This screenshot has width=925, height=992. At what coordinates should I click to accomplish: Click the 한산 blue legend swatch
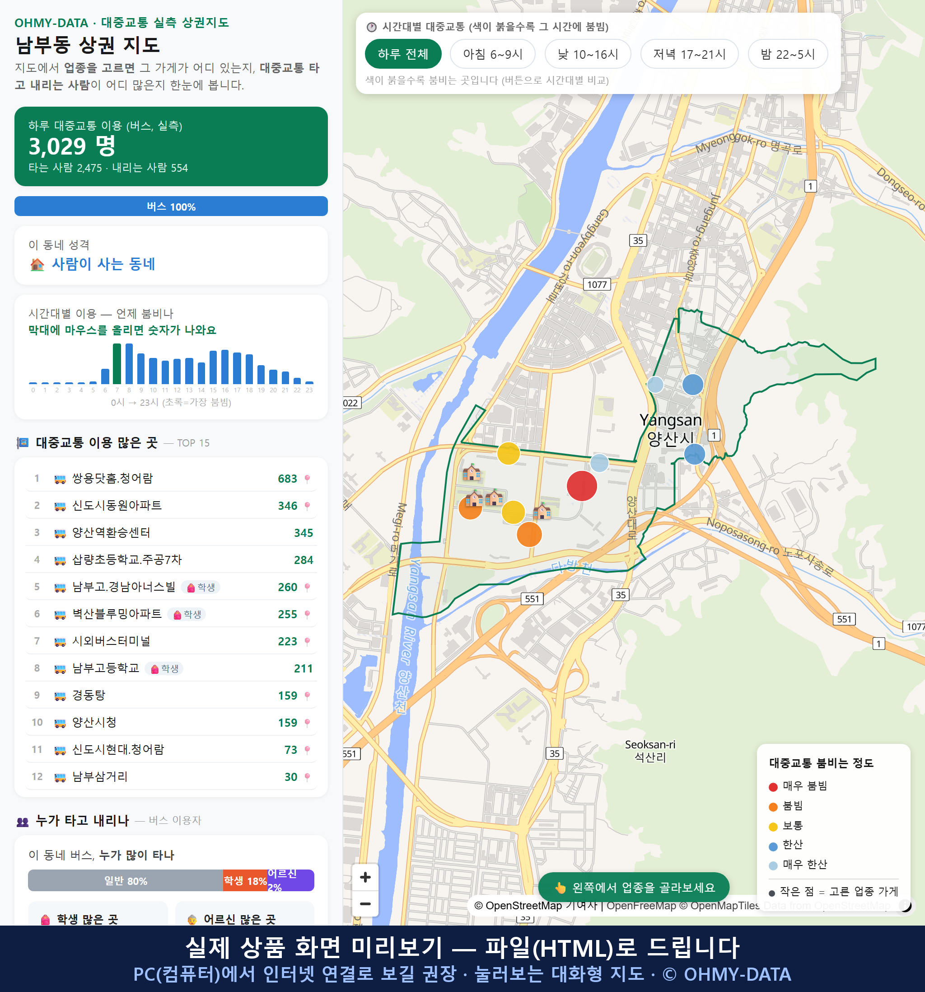click(x=773, y=846)
